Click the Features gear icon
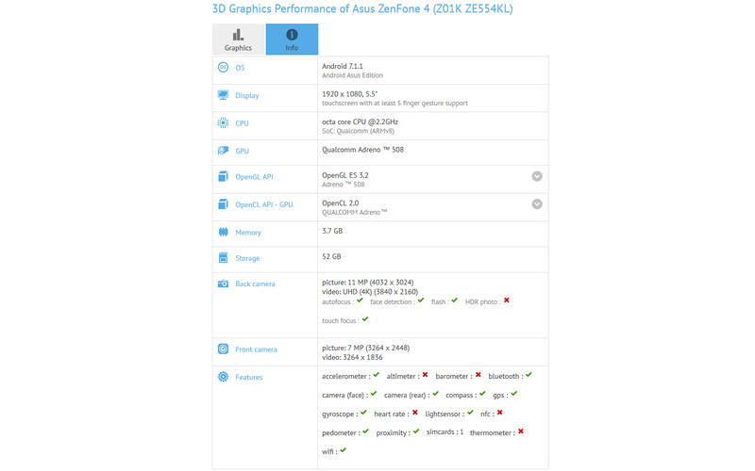Viewport: 755px width, 471px height. [223, 377]
